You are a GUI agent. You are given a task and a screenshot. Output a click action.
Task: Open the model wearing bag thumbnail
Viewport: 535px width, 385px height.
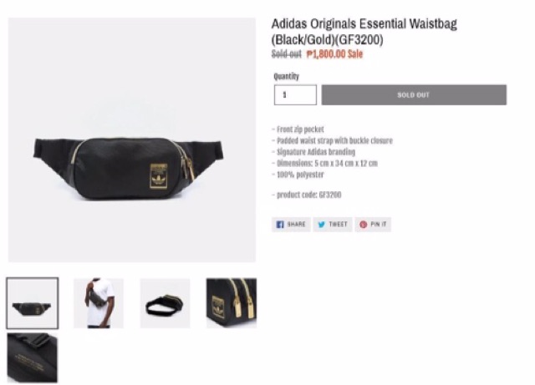99,303
